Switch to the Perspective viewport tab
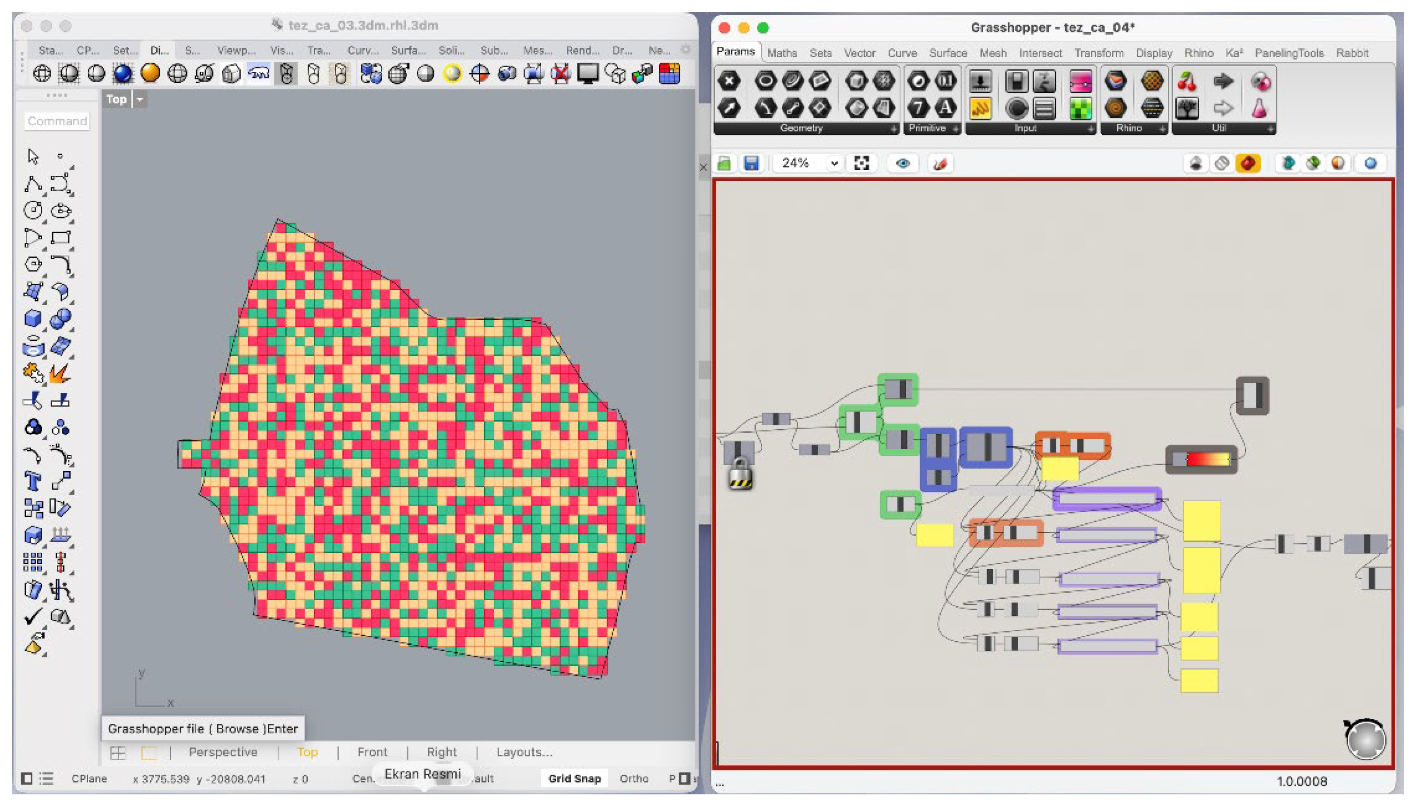 click(223, 752)
